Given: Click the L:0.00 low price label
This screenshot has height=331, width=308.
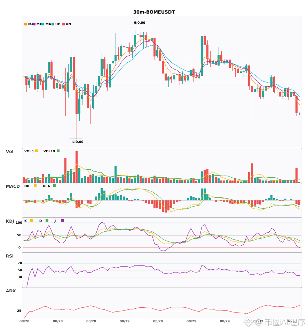Looking at the screenshot, I should [78, 142].
